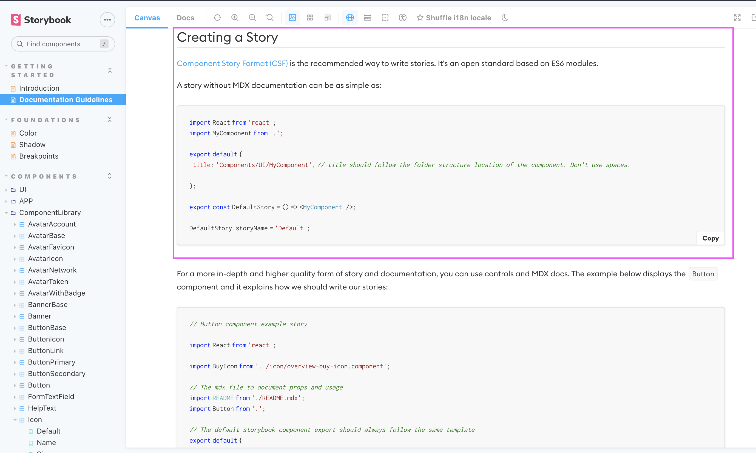Expand the AvatarAccount component
756x453 pixels.
coord(15,224)
